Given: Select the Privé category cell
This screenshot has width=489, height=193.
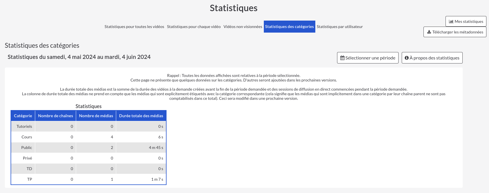Looking at the screenshot, I should pos(23,158).
